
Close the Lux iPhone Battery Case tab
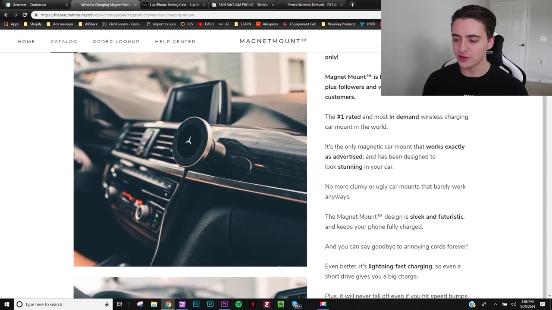(204, 5)
